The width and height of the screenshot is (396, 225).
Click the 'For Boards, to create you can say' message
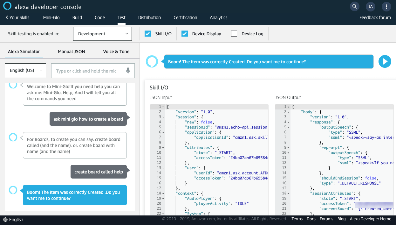coord(75,145)
